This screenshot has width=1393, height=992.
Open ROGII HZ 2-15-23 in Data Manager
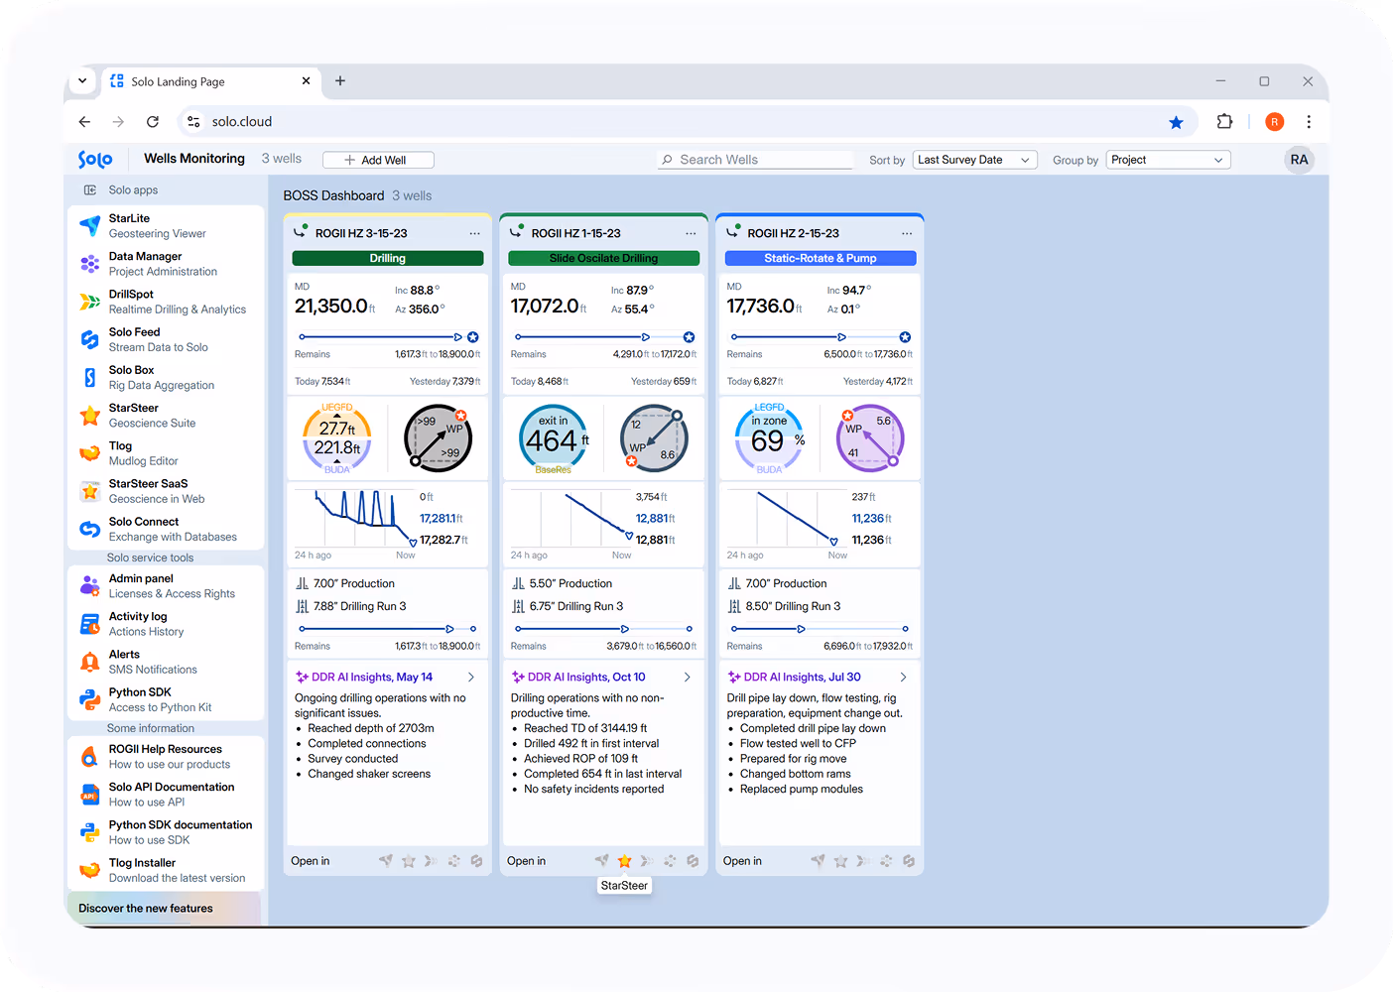pyautogui.click(x=886, y=861)
